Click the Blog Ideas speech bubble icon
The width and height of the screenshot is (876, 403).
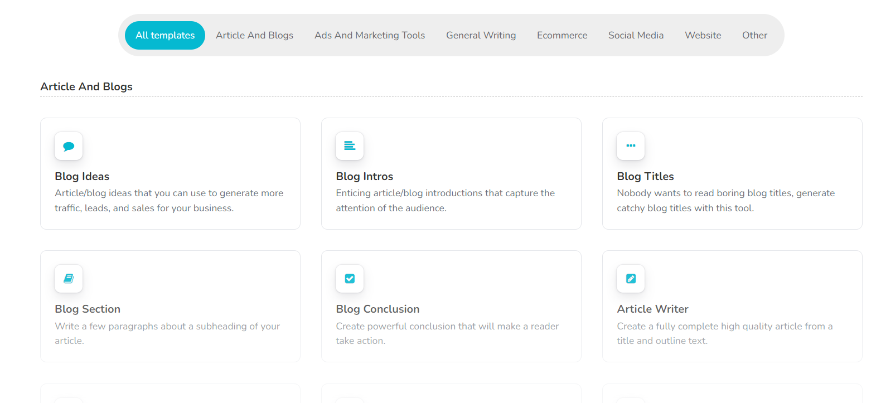tap(69, 146)
